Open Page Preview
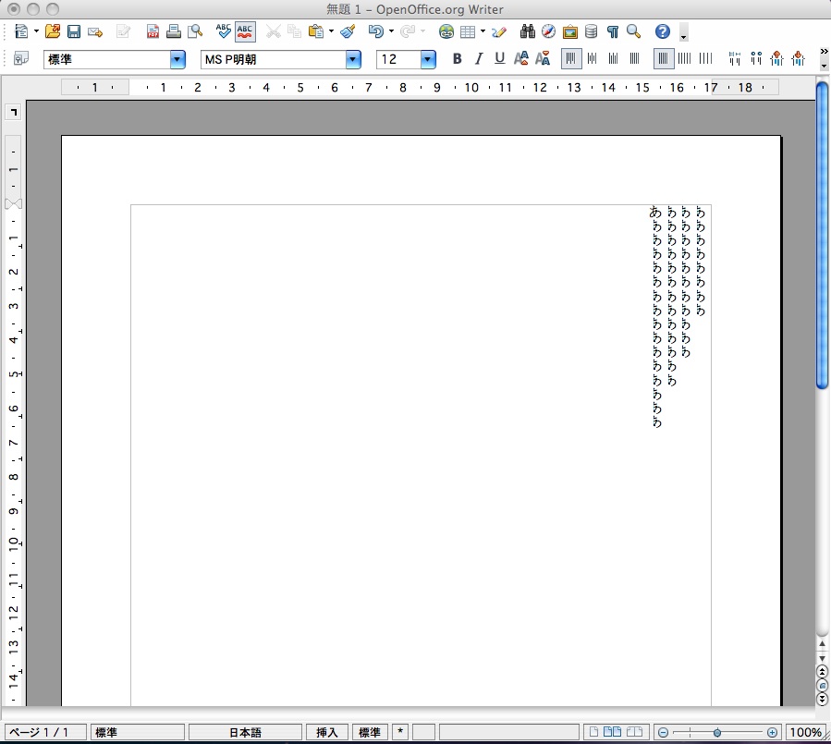The width and height of the screenshot is (831, 744). tap(195, 31)
